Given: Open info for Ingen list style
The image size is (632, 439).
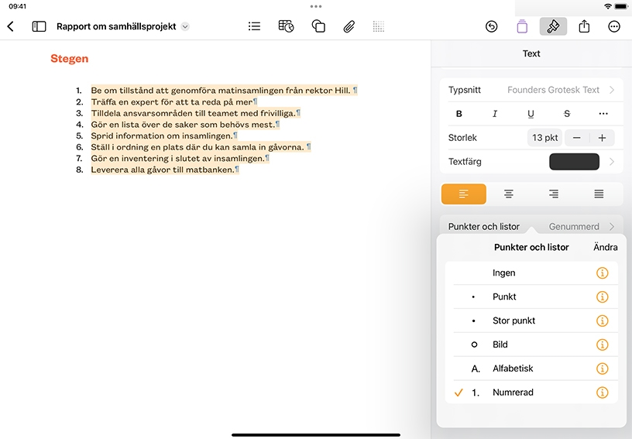Looking at the screenshot, I should 602,273.
